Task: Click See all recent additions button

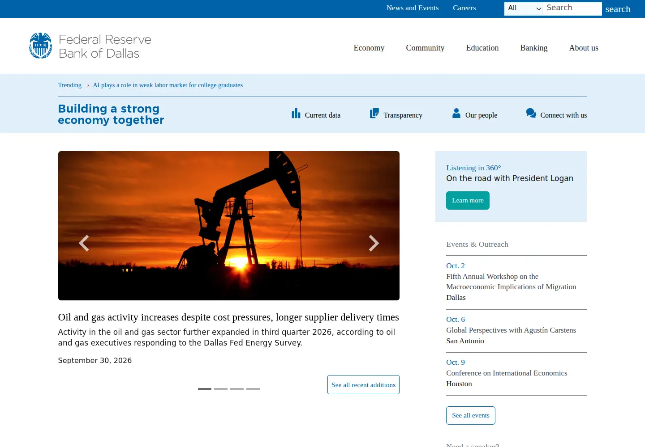Action: [363, 384]
